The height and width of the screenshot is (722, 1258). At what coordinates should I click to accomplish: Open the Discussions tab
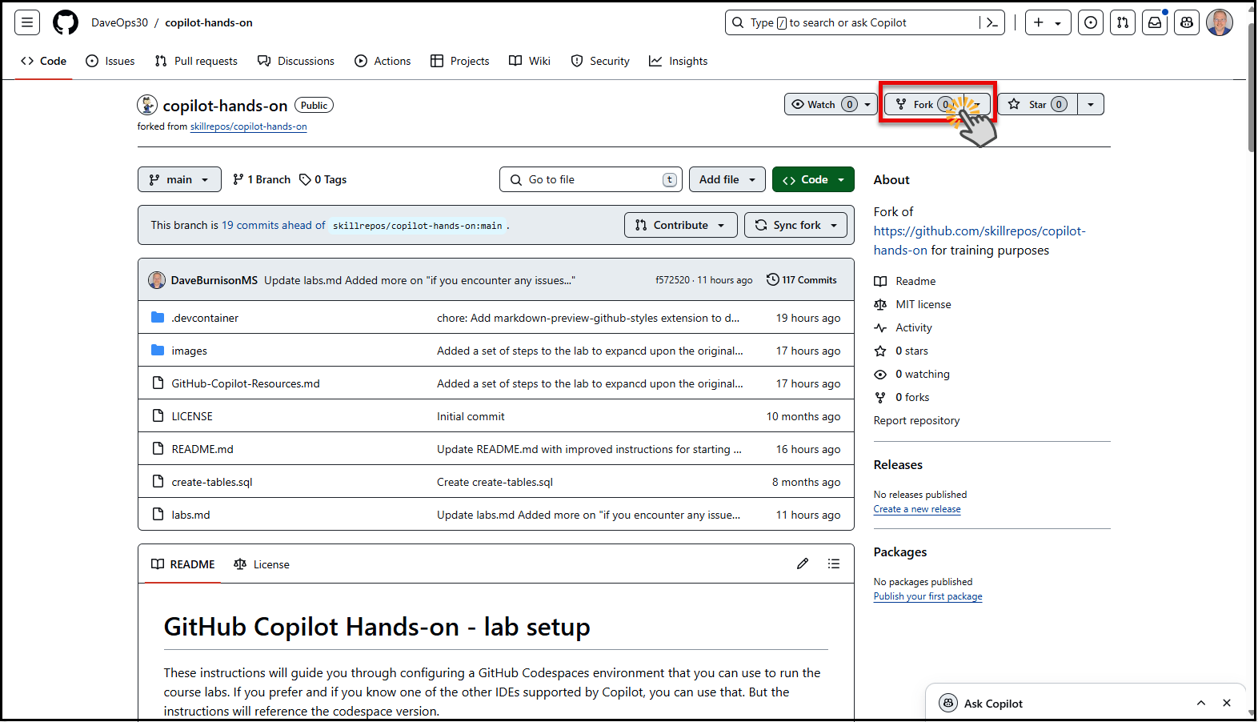(x=296, y=61)
